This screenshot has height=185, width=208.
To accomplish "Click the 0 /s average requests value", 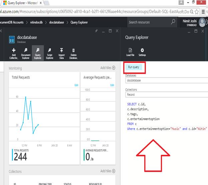I will pyautogui.click(x=89, y=157).
